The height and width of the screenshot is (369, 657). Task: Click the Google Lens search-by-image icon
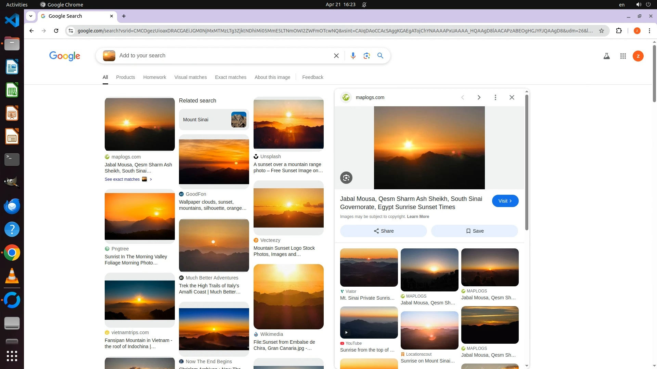pyautogui.click(x=366, y=56)
